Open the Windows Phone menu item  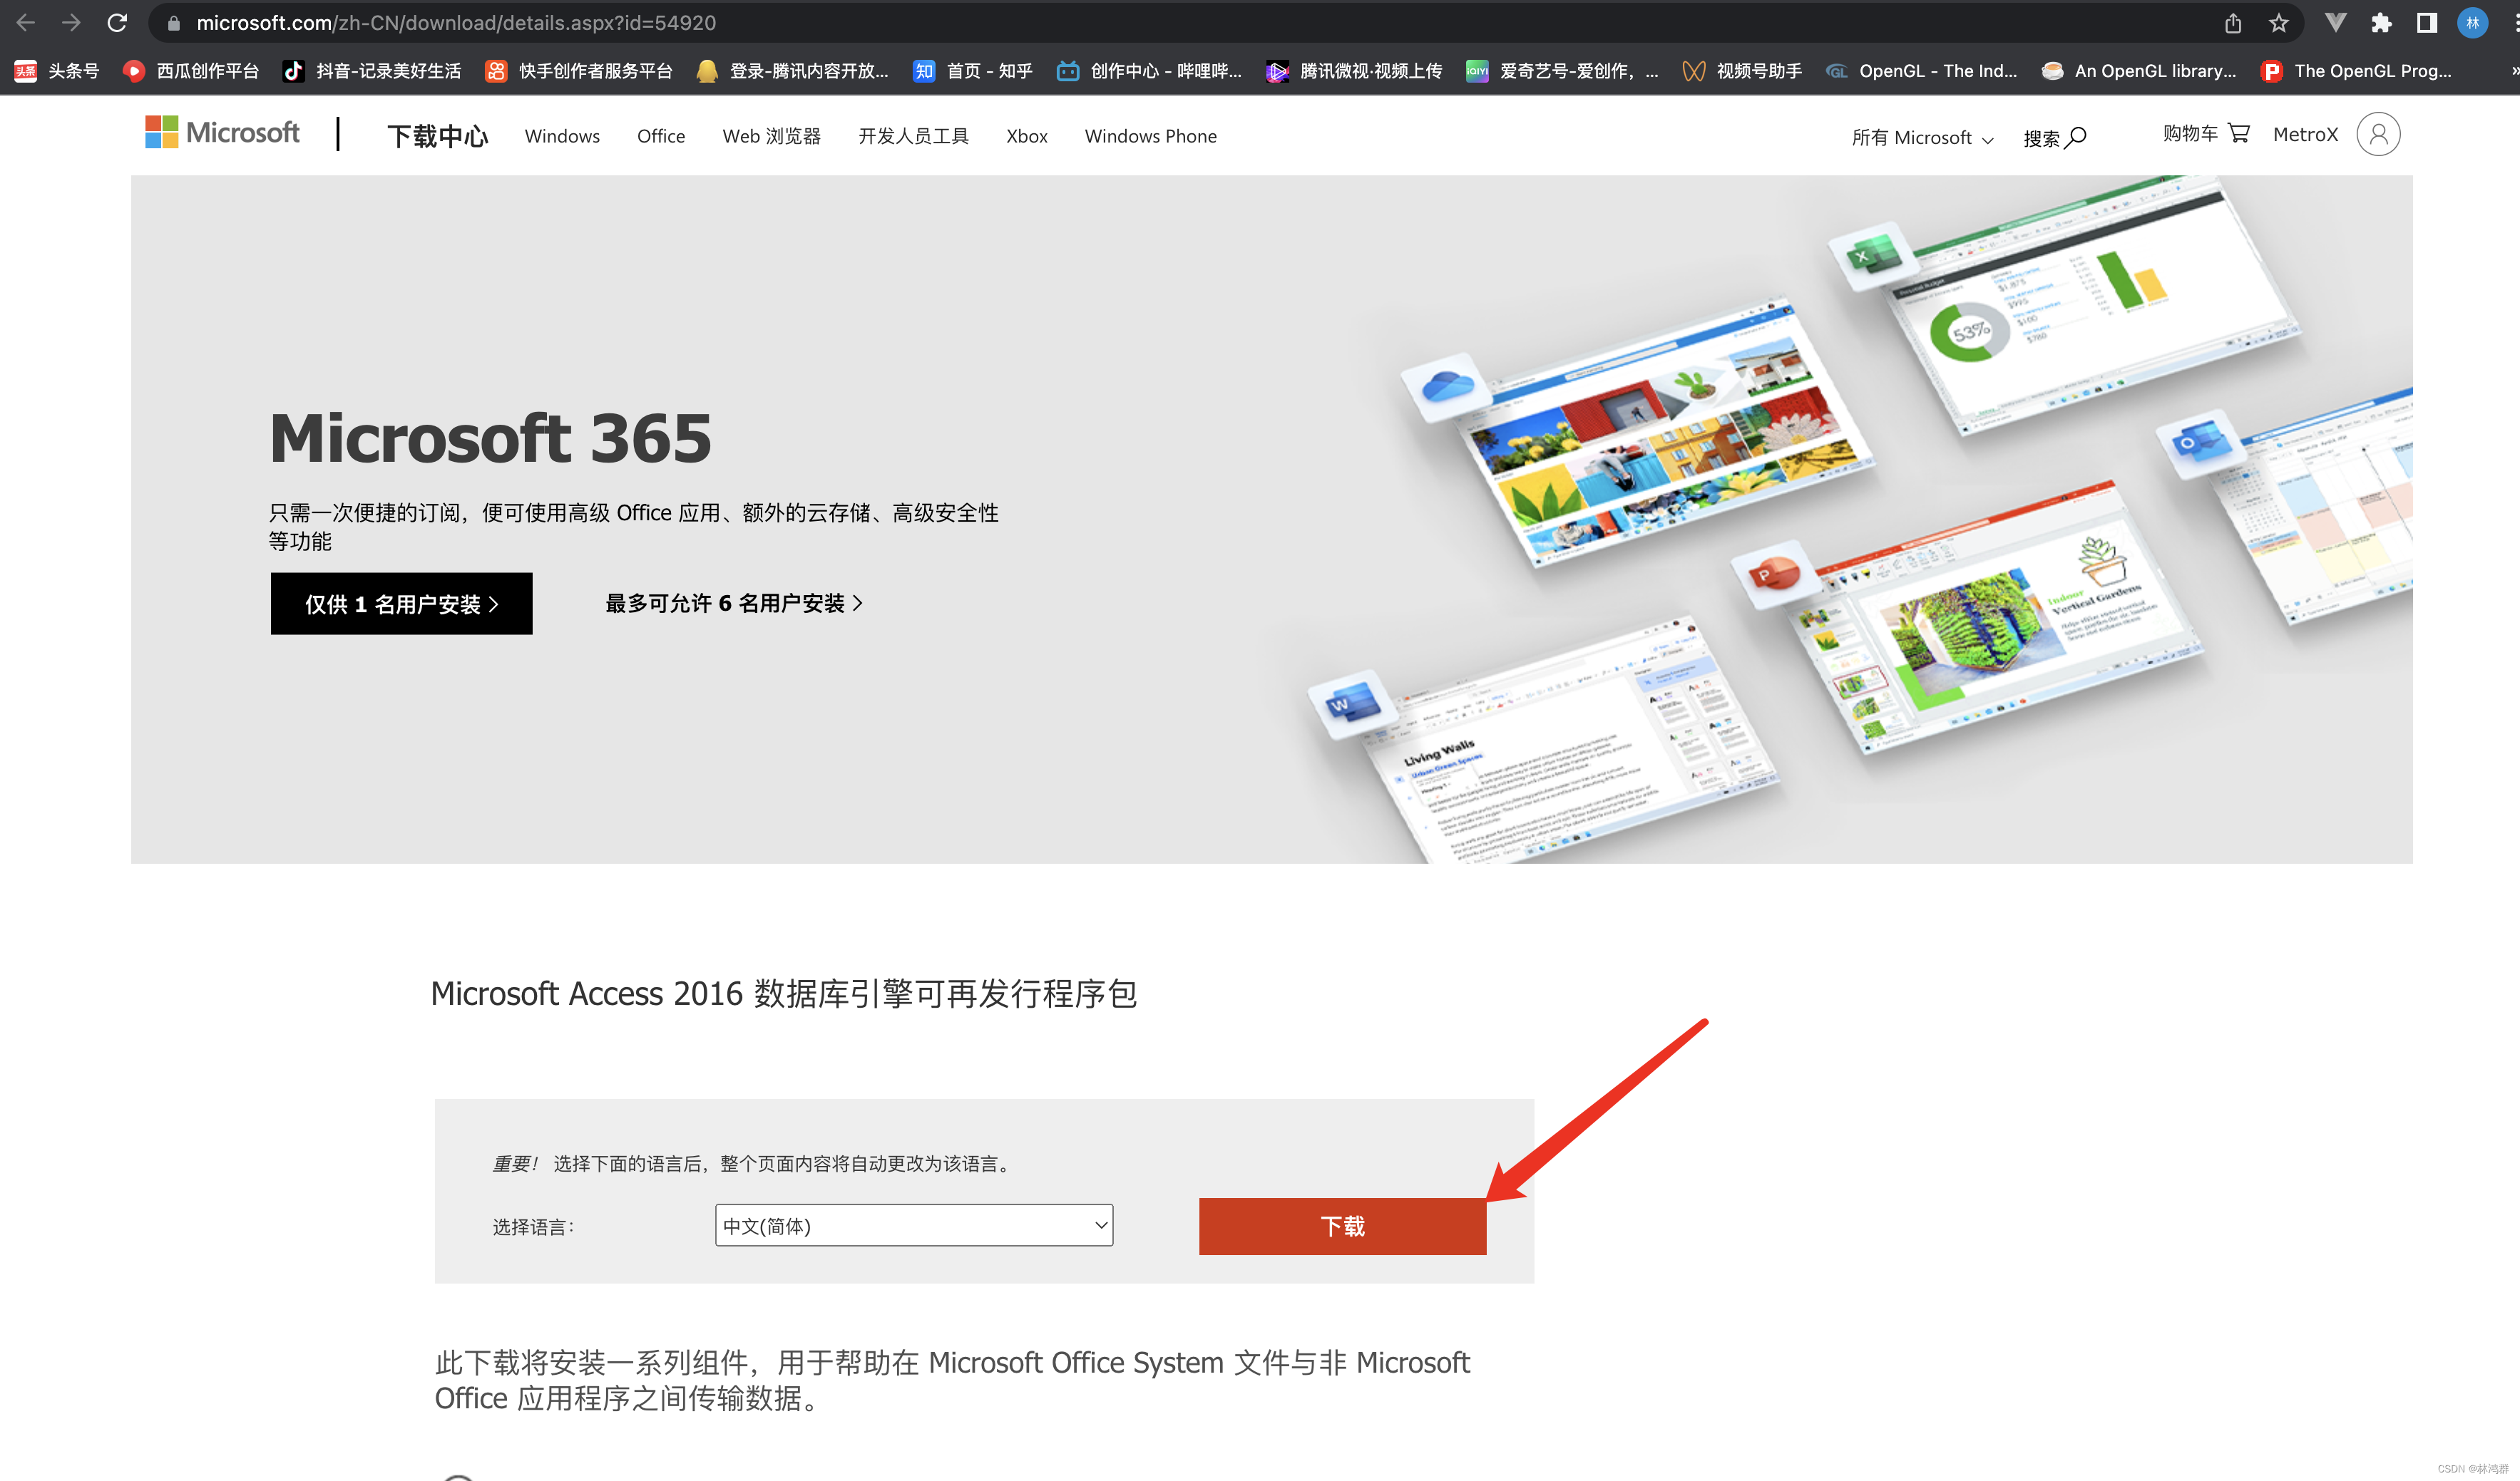pos(1151,136)
